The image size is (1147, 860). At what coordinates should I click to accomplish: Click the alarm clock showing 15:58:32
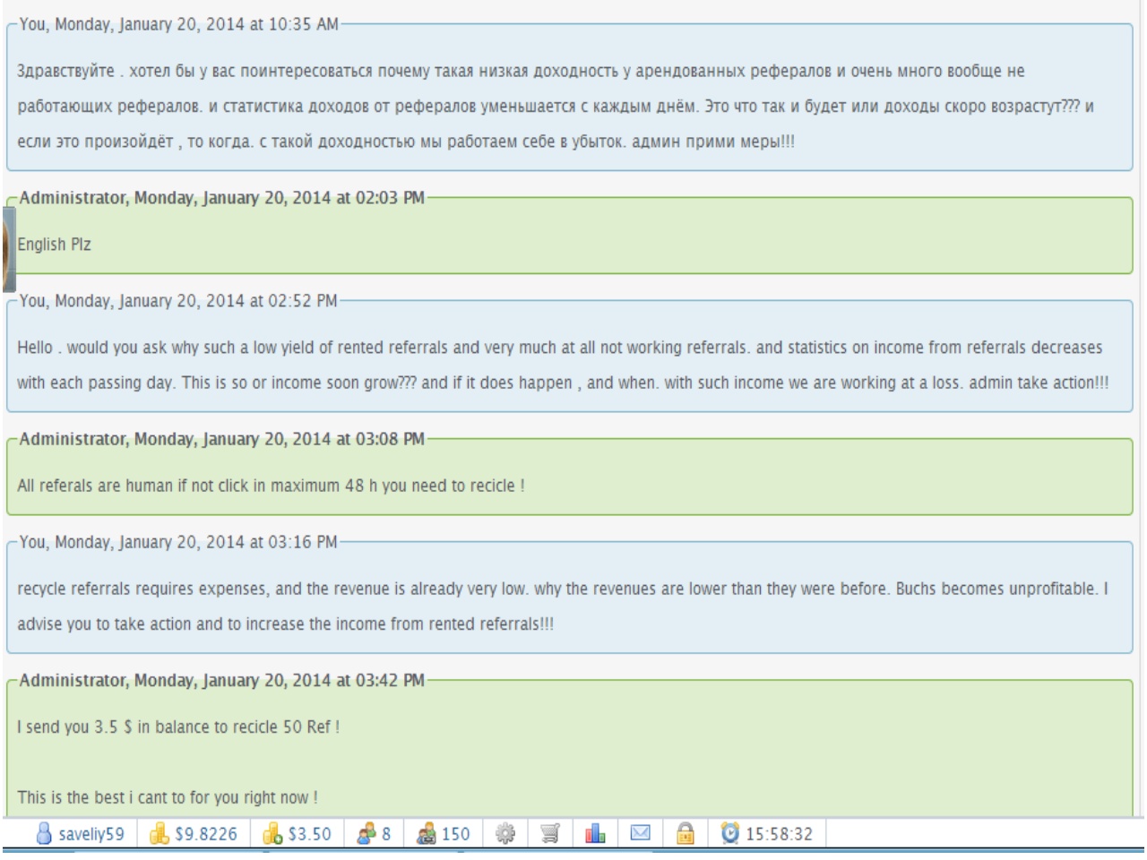731,834
